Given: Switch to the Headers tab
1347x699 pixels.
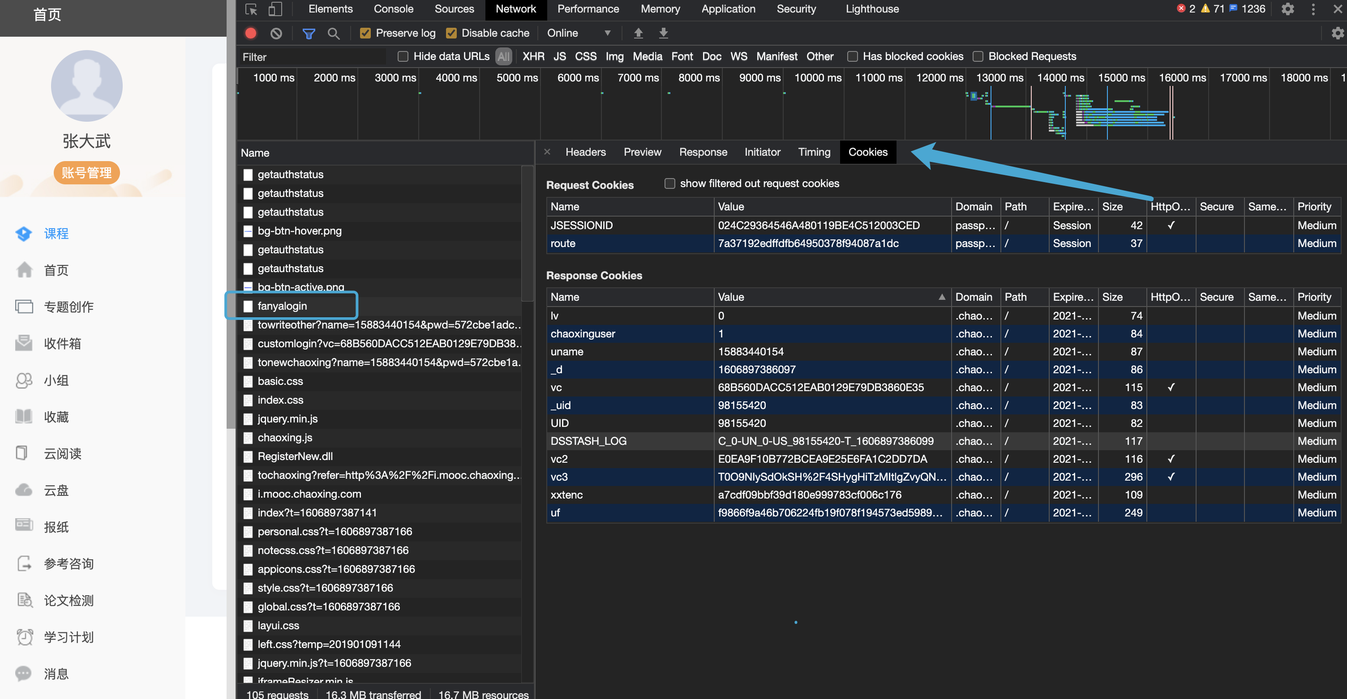Looking at the screenshot, I should click(585, 152).
